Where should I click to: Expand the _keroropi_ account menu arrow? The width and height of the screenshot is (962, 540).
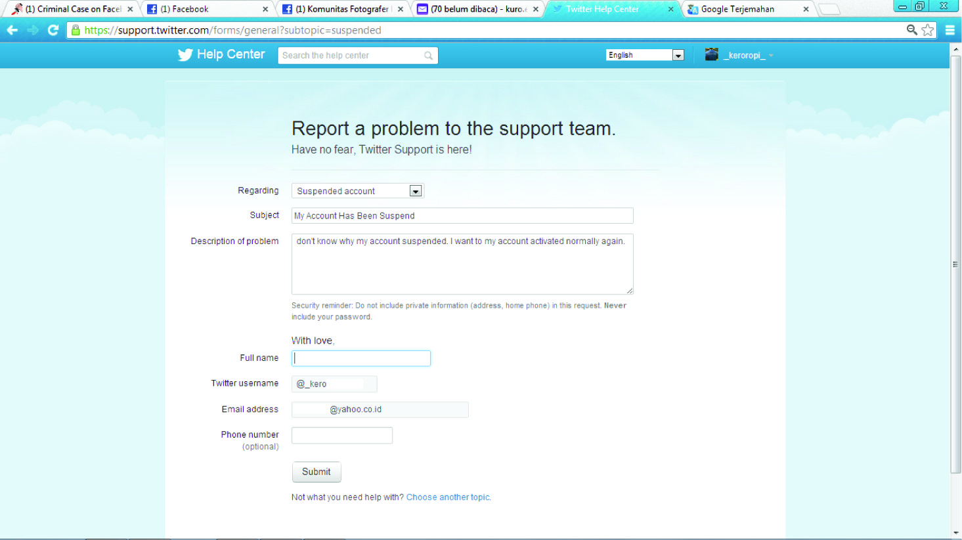[771, 56]
